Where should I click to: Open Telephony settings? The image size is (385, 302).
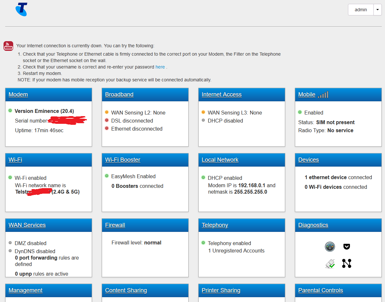[x=215, y=225]
